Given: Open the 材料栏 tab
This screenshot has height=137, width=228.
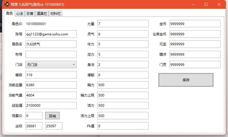Looking at the screenshot, I should pos(56,14).
